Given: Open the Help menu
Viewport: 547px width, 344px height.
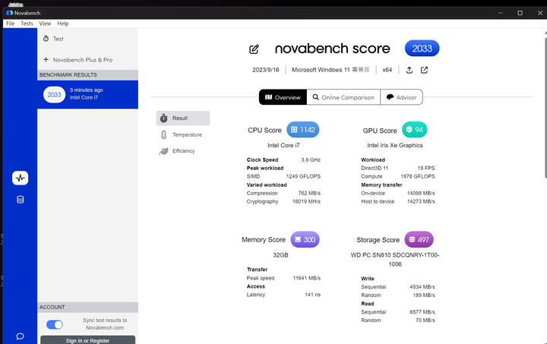Looking at the screenshot, I should (x=63, y=24).
